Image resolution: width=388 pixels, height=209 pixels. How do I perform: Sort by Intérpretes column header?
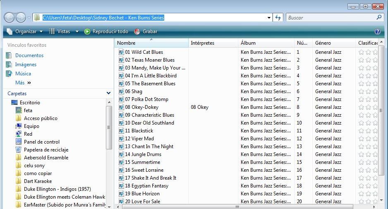click(x=213, y=43)
